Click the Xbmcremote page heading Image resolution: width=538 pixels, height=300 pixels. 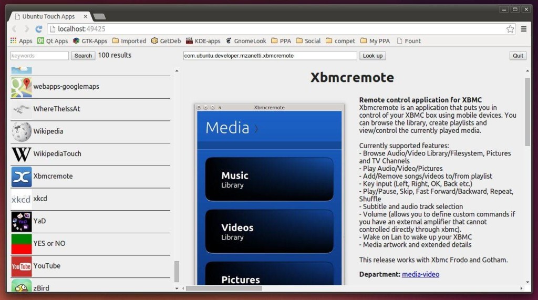point(352,77)
